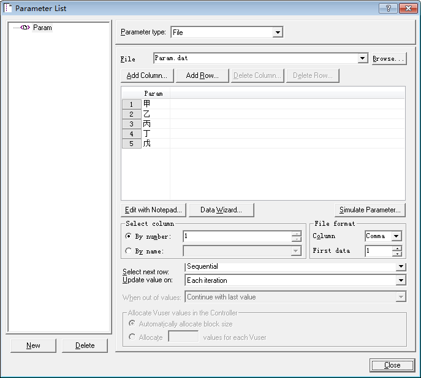Select row header number 1

coord(131,104)
